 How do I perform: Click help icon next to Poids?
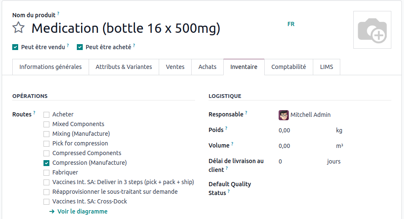point(226,129)
